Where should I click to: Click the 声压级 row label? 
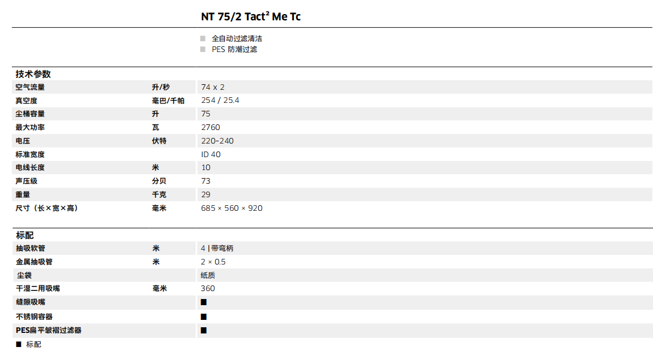(26, 181)
